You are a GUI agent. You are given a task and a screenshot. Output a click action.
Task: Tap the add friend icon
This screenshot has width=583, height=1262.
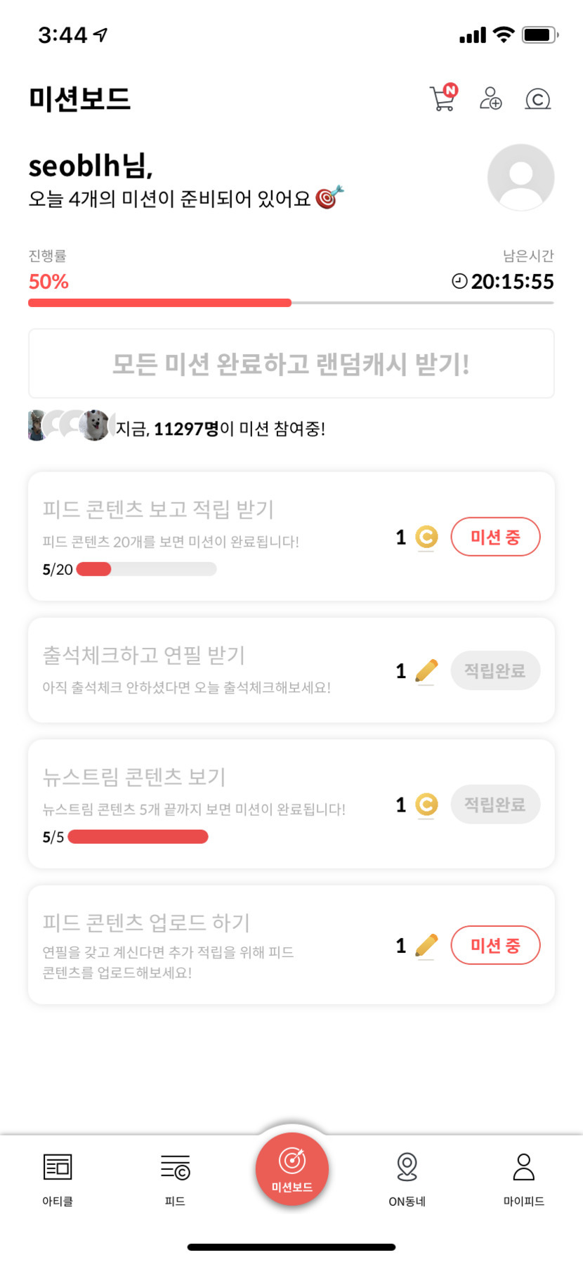point(490,98)
